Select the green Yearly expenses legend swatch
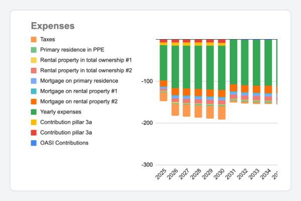 (34, 112)
